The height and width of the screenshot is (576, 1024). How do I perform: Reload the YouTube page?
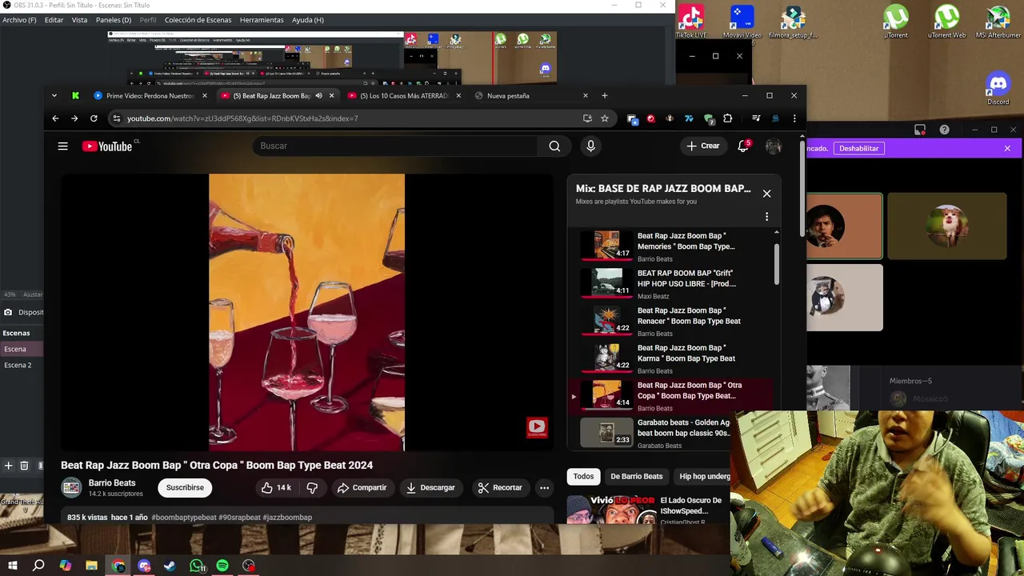point(94,118)
